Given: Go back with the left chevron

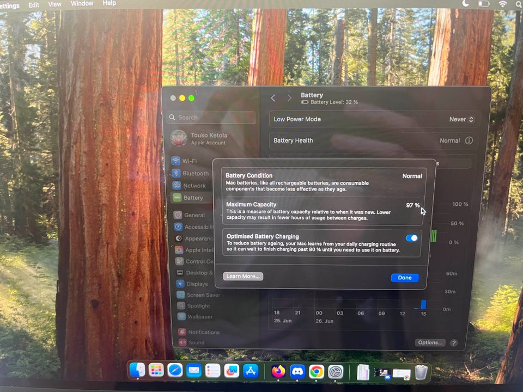Looking at the screenshot, I should (x=273, y=98).
